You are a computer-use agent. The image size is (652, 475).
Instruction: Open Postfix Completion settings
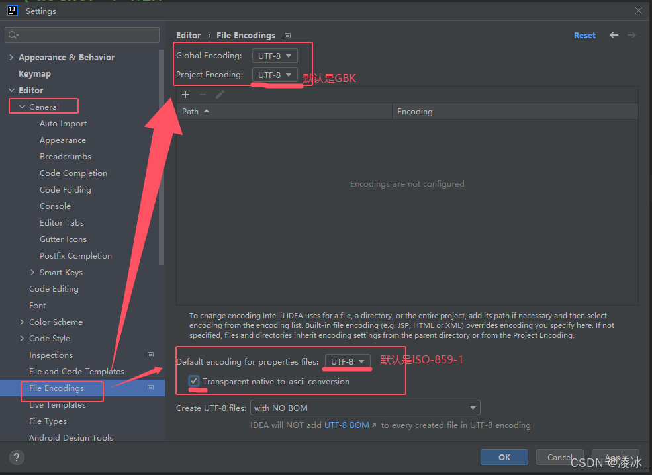[75, 255]
